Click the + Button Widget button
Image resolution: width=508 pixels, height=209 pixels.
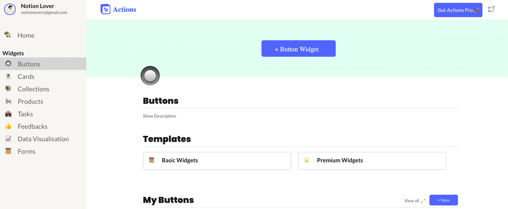[298, 49]
